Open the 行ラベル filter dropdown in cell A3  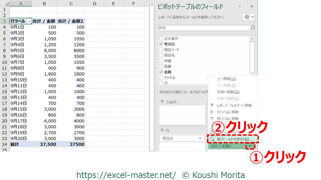[x=29, y=21]
